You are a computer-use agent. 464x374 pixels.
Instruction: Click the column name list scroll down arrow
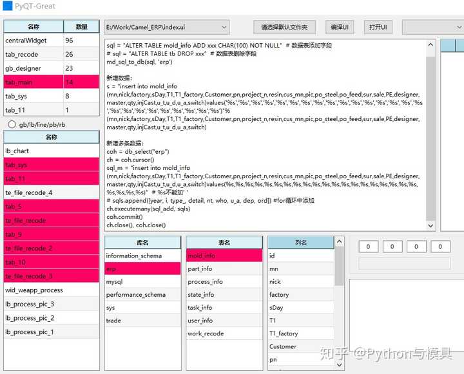click(x=340, y=365)
